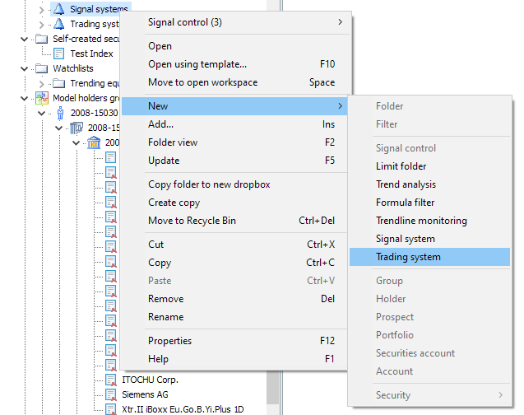Click the Signal systems bell icon
This screenshot has height=415, width=524.
pyautogui.click(x=58, y=9)
